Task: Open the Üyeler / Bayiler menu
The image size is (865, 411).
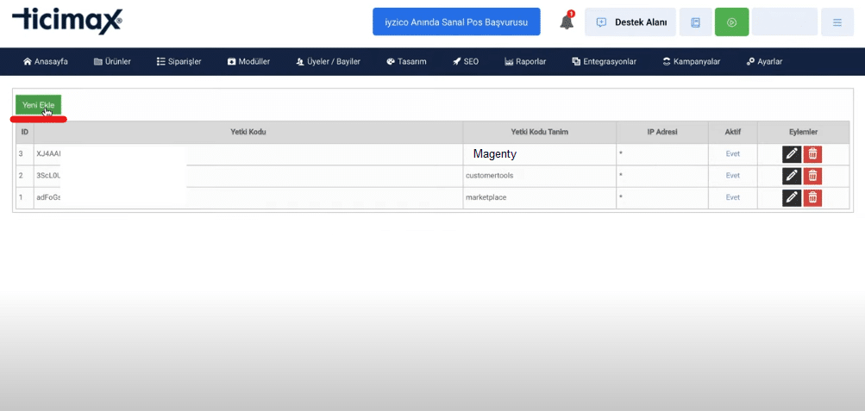Action: coord(328,62)
